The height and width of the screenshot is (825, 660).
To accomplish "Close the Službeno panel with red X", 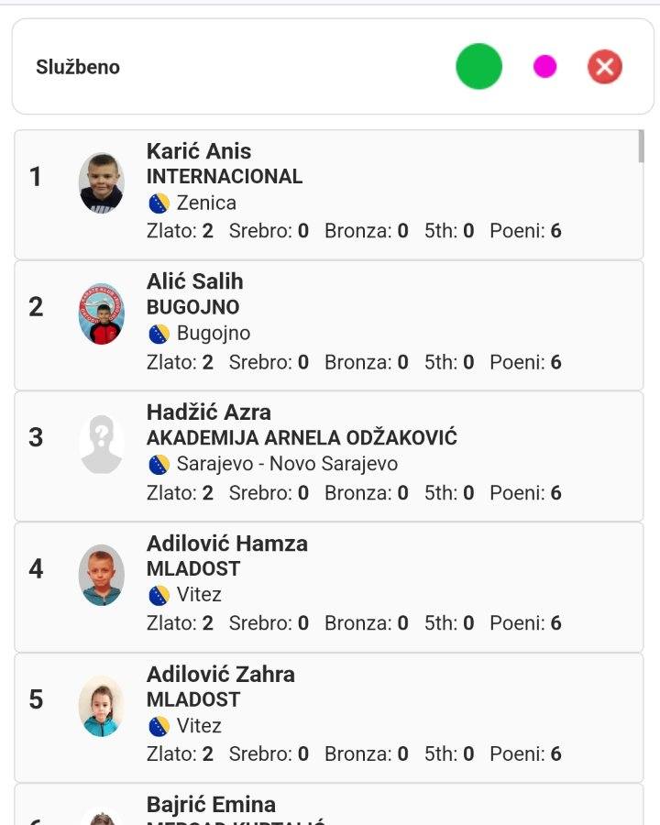I will click(x=604, y=67).
